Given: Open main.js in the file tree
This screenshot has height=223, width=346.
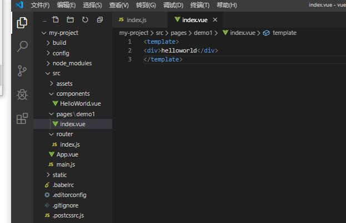Looking at the screenshot, I should point(66,165).
